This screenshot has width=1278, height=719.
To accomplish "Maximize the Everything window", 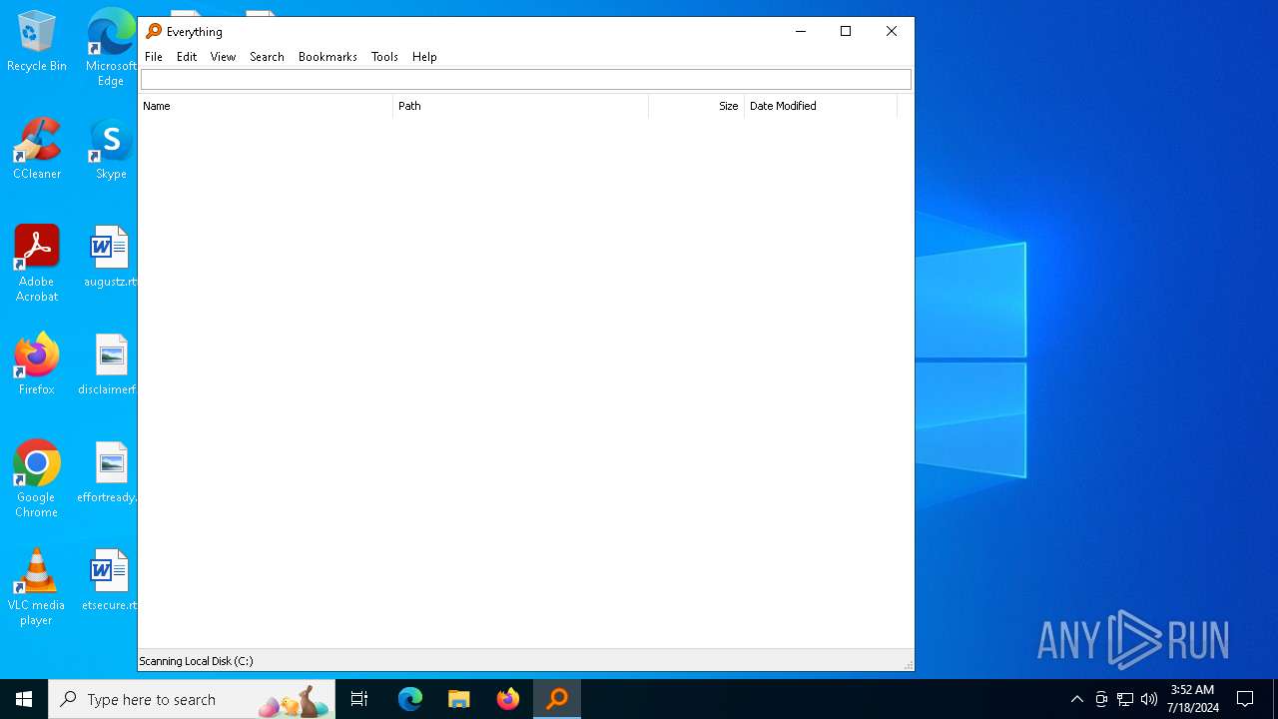I will tap(846, 31).
